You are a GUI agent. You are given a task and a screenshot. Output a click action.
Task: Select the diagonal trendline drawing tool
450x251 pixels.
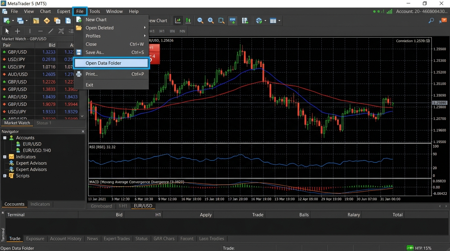pos(51,31)
